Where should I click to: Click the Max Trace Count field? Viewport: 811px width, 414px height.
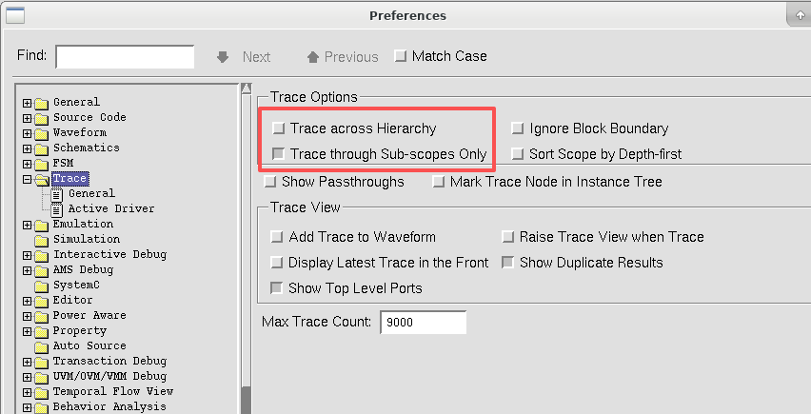click(423, 323)
